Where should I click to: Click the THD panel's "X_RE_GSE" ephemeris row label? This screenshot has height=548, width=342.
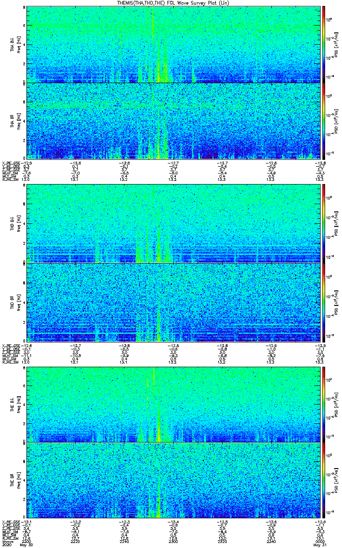pos(10,345)
